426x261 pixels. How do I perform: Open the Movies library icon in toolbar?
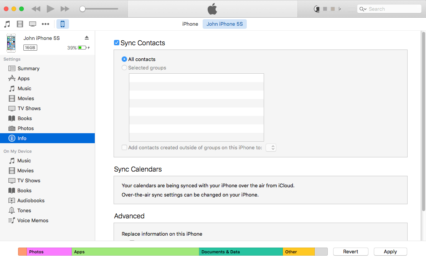coord(20,24)
